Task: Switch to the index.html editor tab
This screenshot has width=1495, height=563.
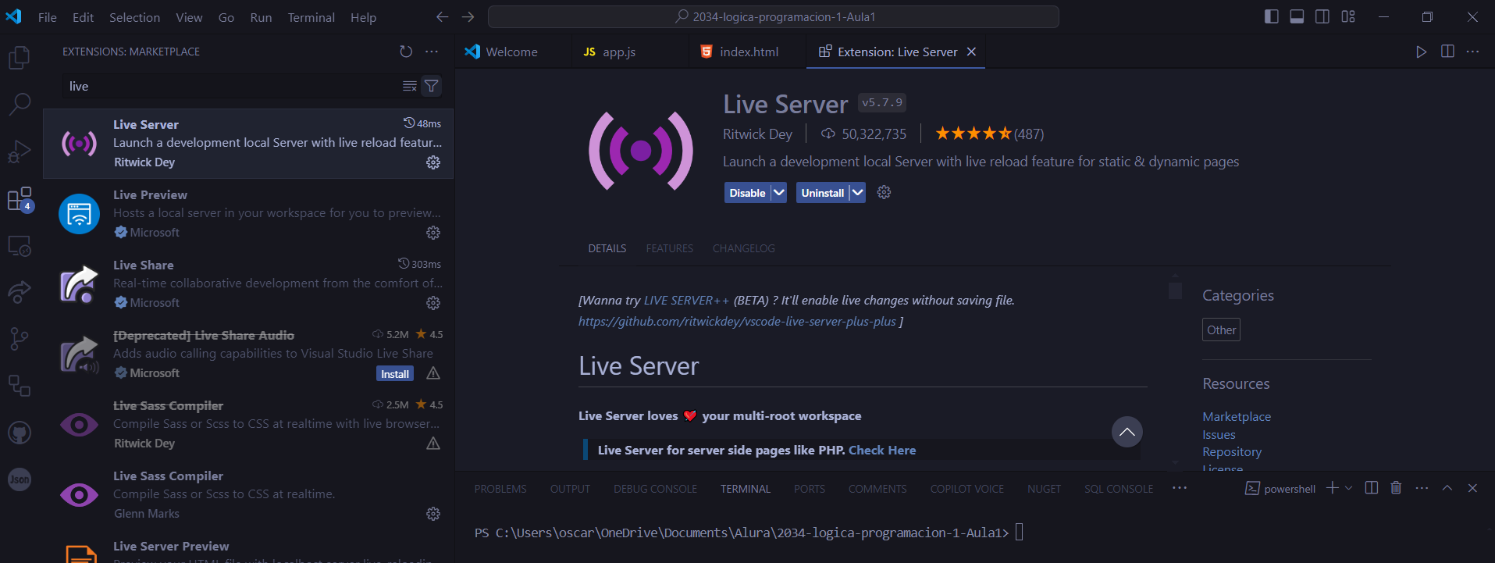Action: [x=748, y=52]
